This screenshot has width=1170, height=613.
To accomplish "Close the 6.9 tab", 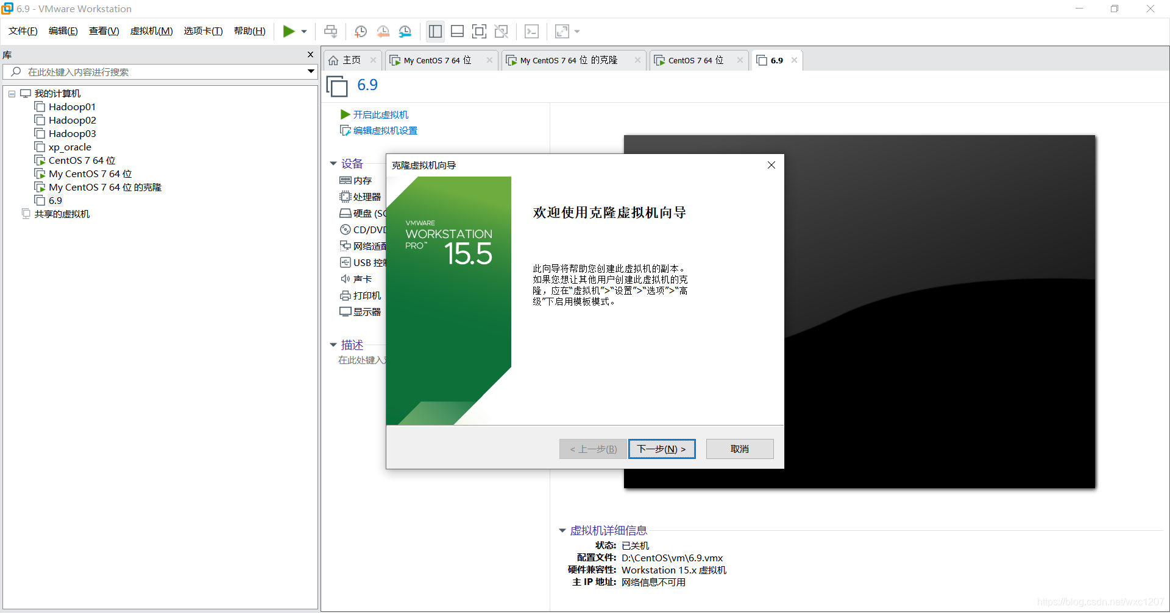I will 794,60.
